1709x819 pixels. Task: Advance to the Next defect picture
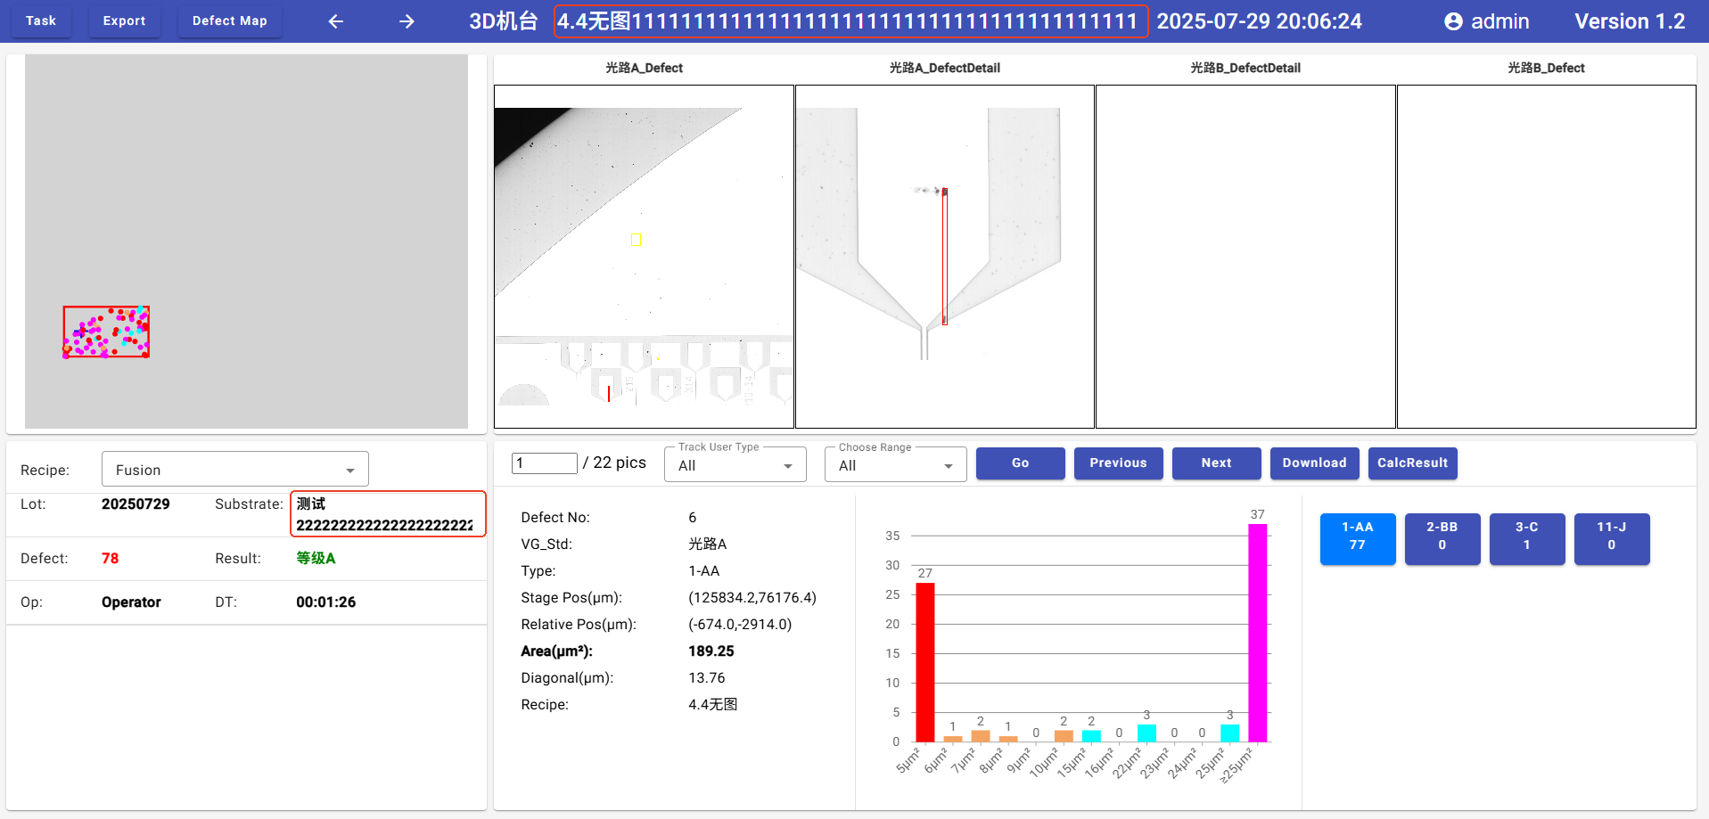1216,463
